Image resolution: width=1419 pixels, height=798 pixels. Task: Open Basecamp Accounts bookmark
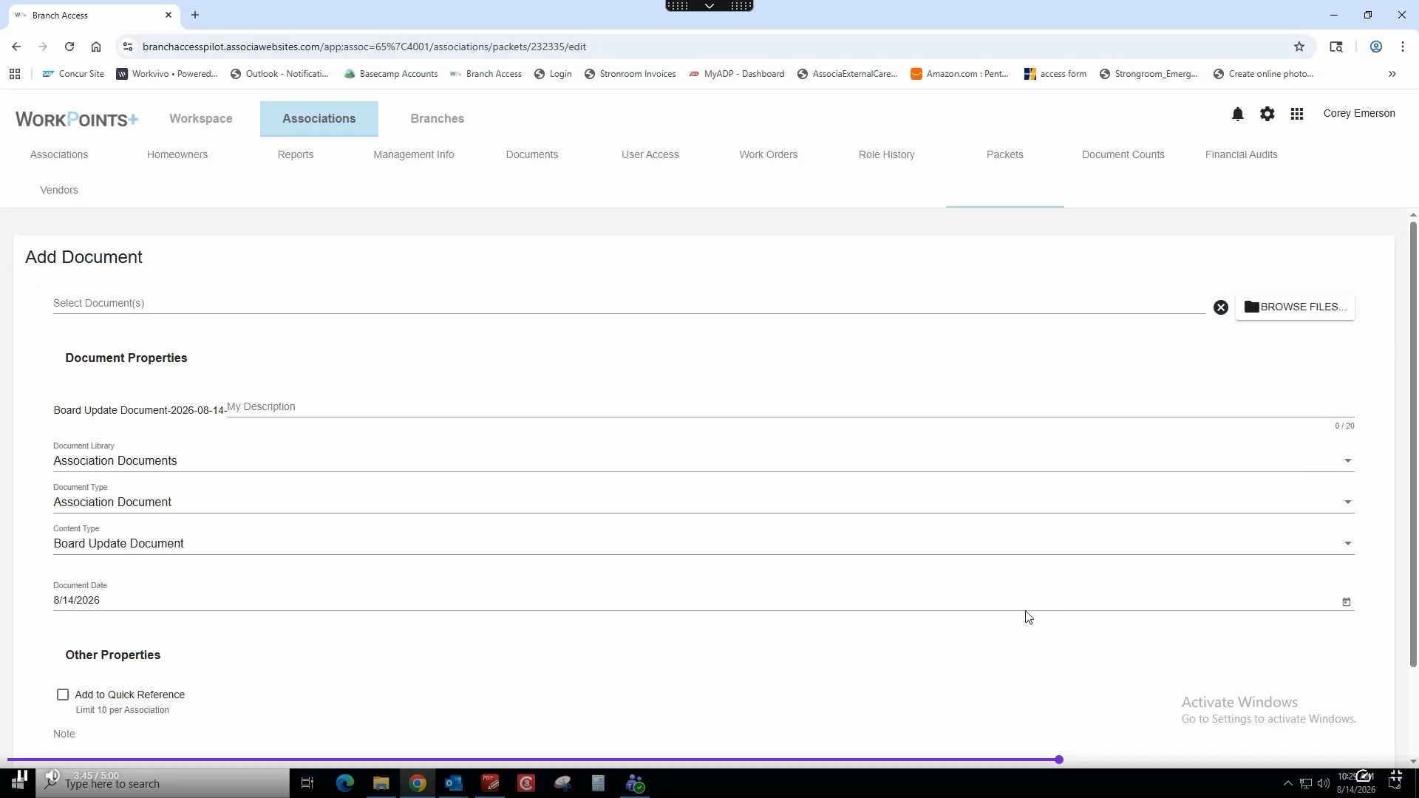pyautogui.click(x=391, y=74)
